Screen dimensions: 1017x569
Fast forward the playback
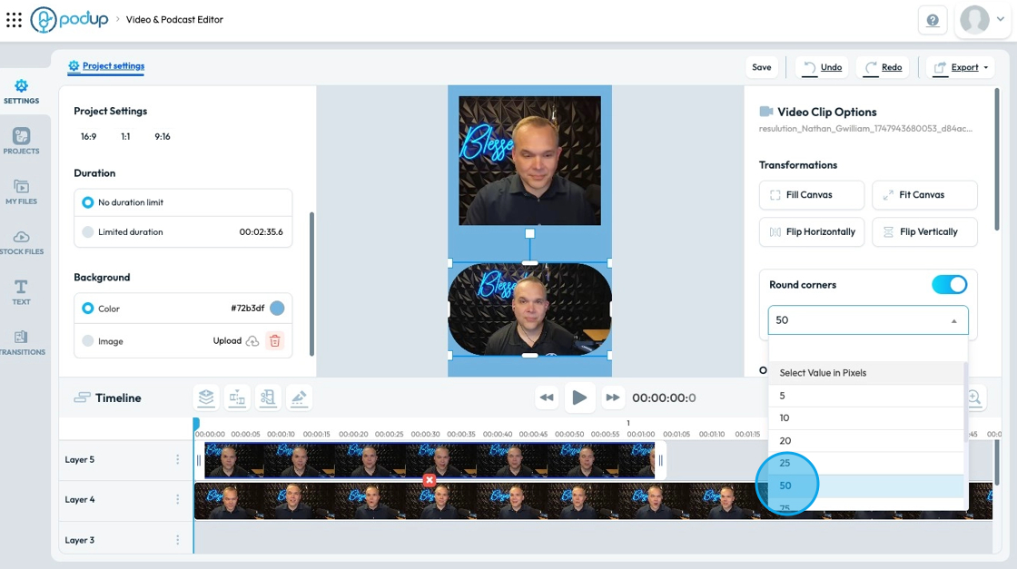tap(612, 397)
